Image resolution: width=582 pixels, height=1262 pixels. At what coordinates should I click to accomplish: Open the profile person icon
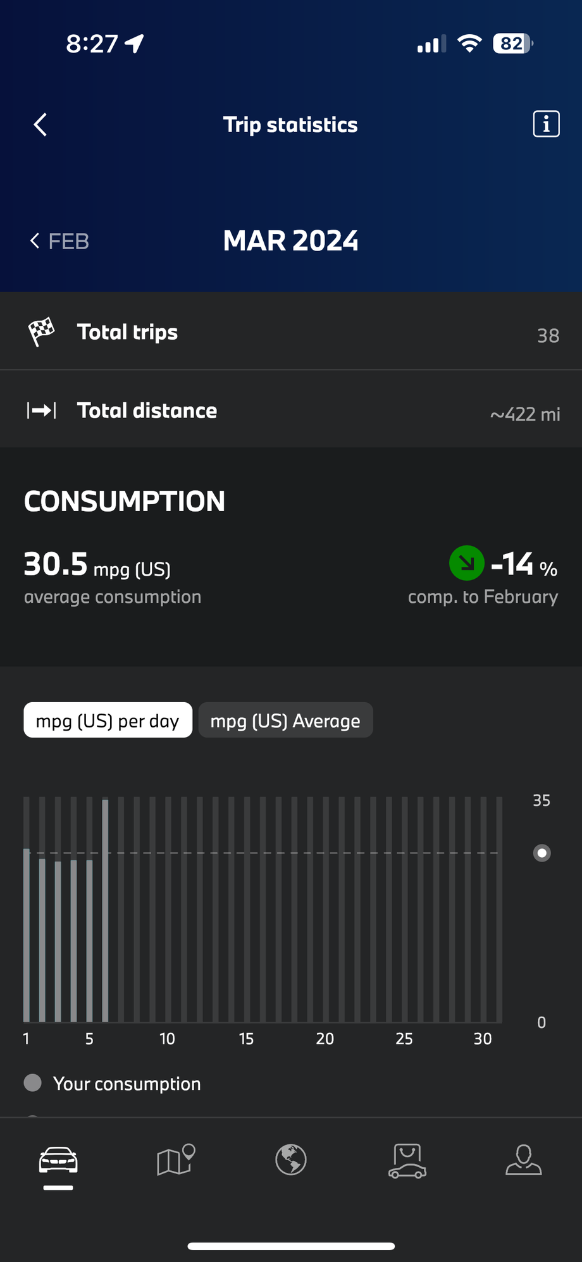tap(524, 1160)
